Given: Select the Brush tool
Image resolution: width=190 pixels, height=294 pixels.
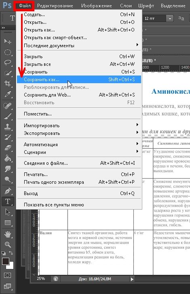Looking at the screenshot, I should click(x=8, y=116).
